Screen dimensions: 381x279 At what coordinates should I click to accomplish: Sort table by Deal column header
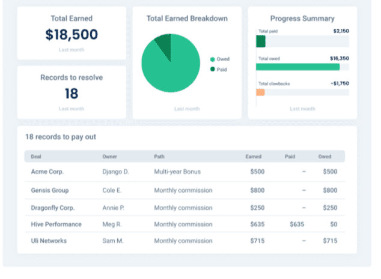[36, 157]
